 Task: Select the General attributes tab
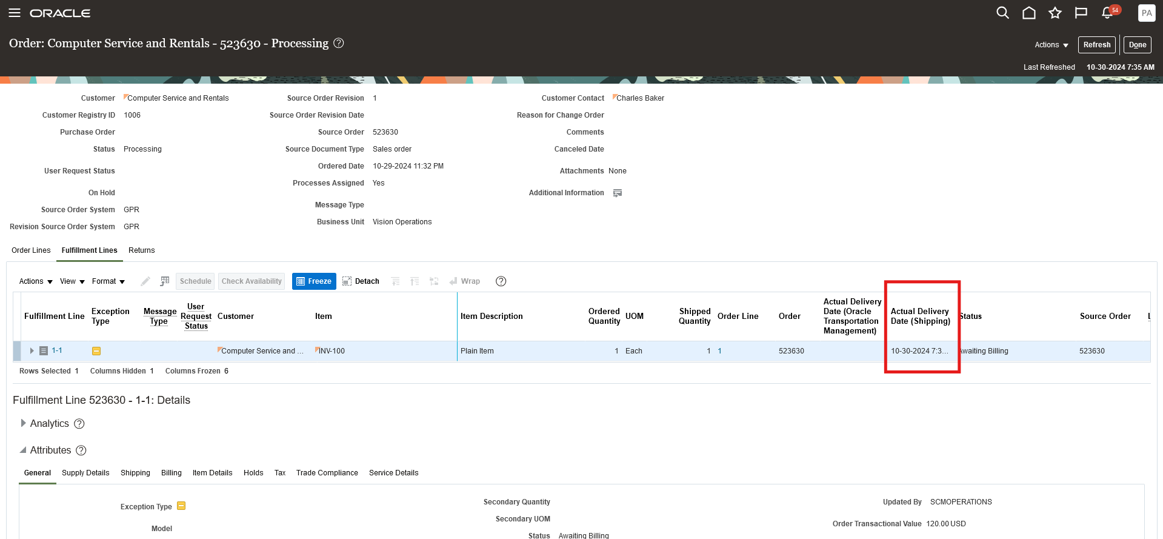38,473
